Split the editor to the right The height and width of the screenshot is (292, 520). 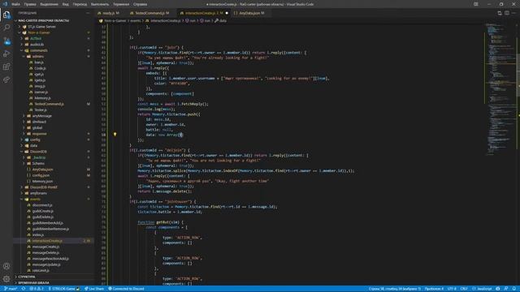tap(507, 13)
